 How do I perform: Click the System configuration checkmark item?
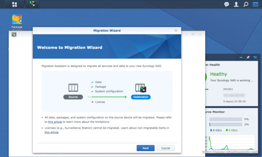tap(107, 92)
